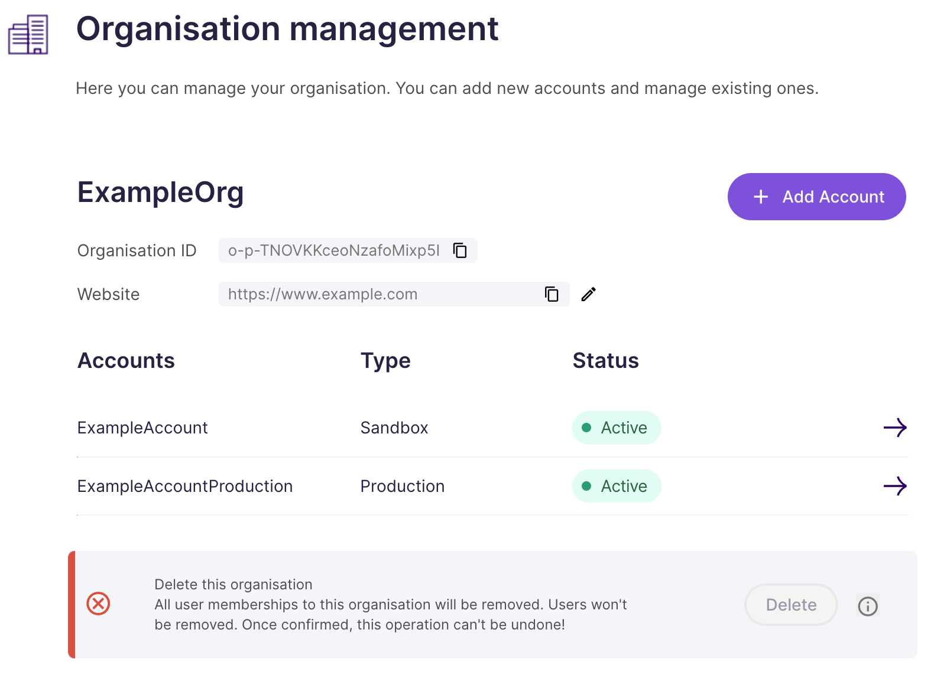Click the Organisation ID label
This screenshot has height=685, width=934.
[x=137, y=250]
